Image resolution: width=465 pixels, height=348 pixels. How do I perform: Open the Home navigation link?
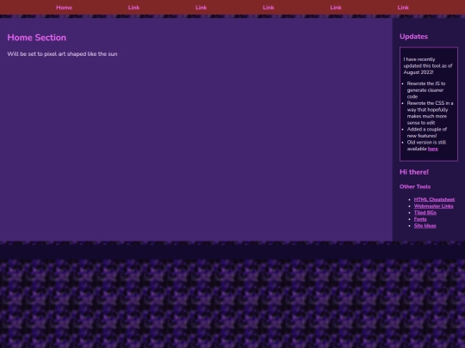64,8
